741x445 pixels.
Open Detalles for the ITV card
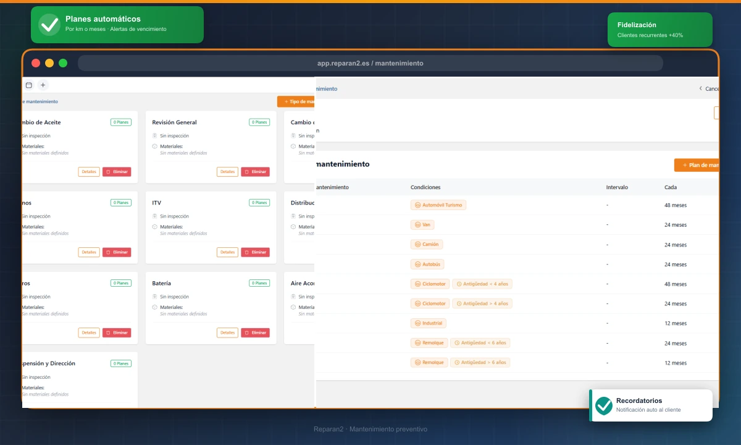point(227,252)
